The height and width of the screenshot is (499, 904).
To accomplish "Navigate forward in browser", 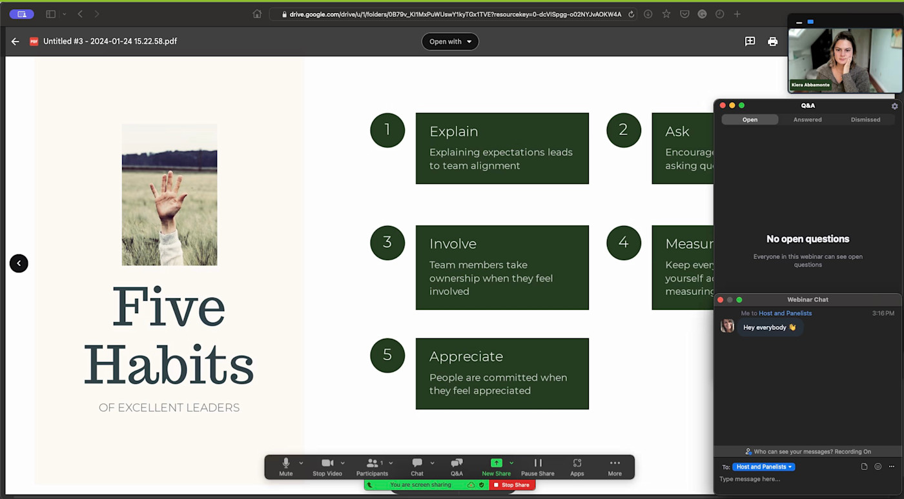I will coord(97,14).
